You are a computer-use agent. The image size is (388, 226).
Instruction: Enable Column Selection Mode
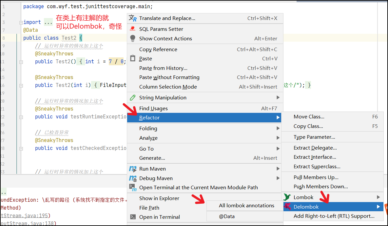205,87
